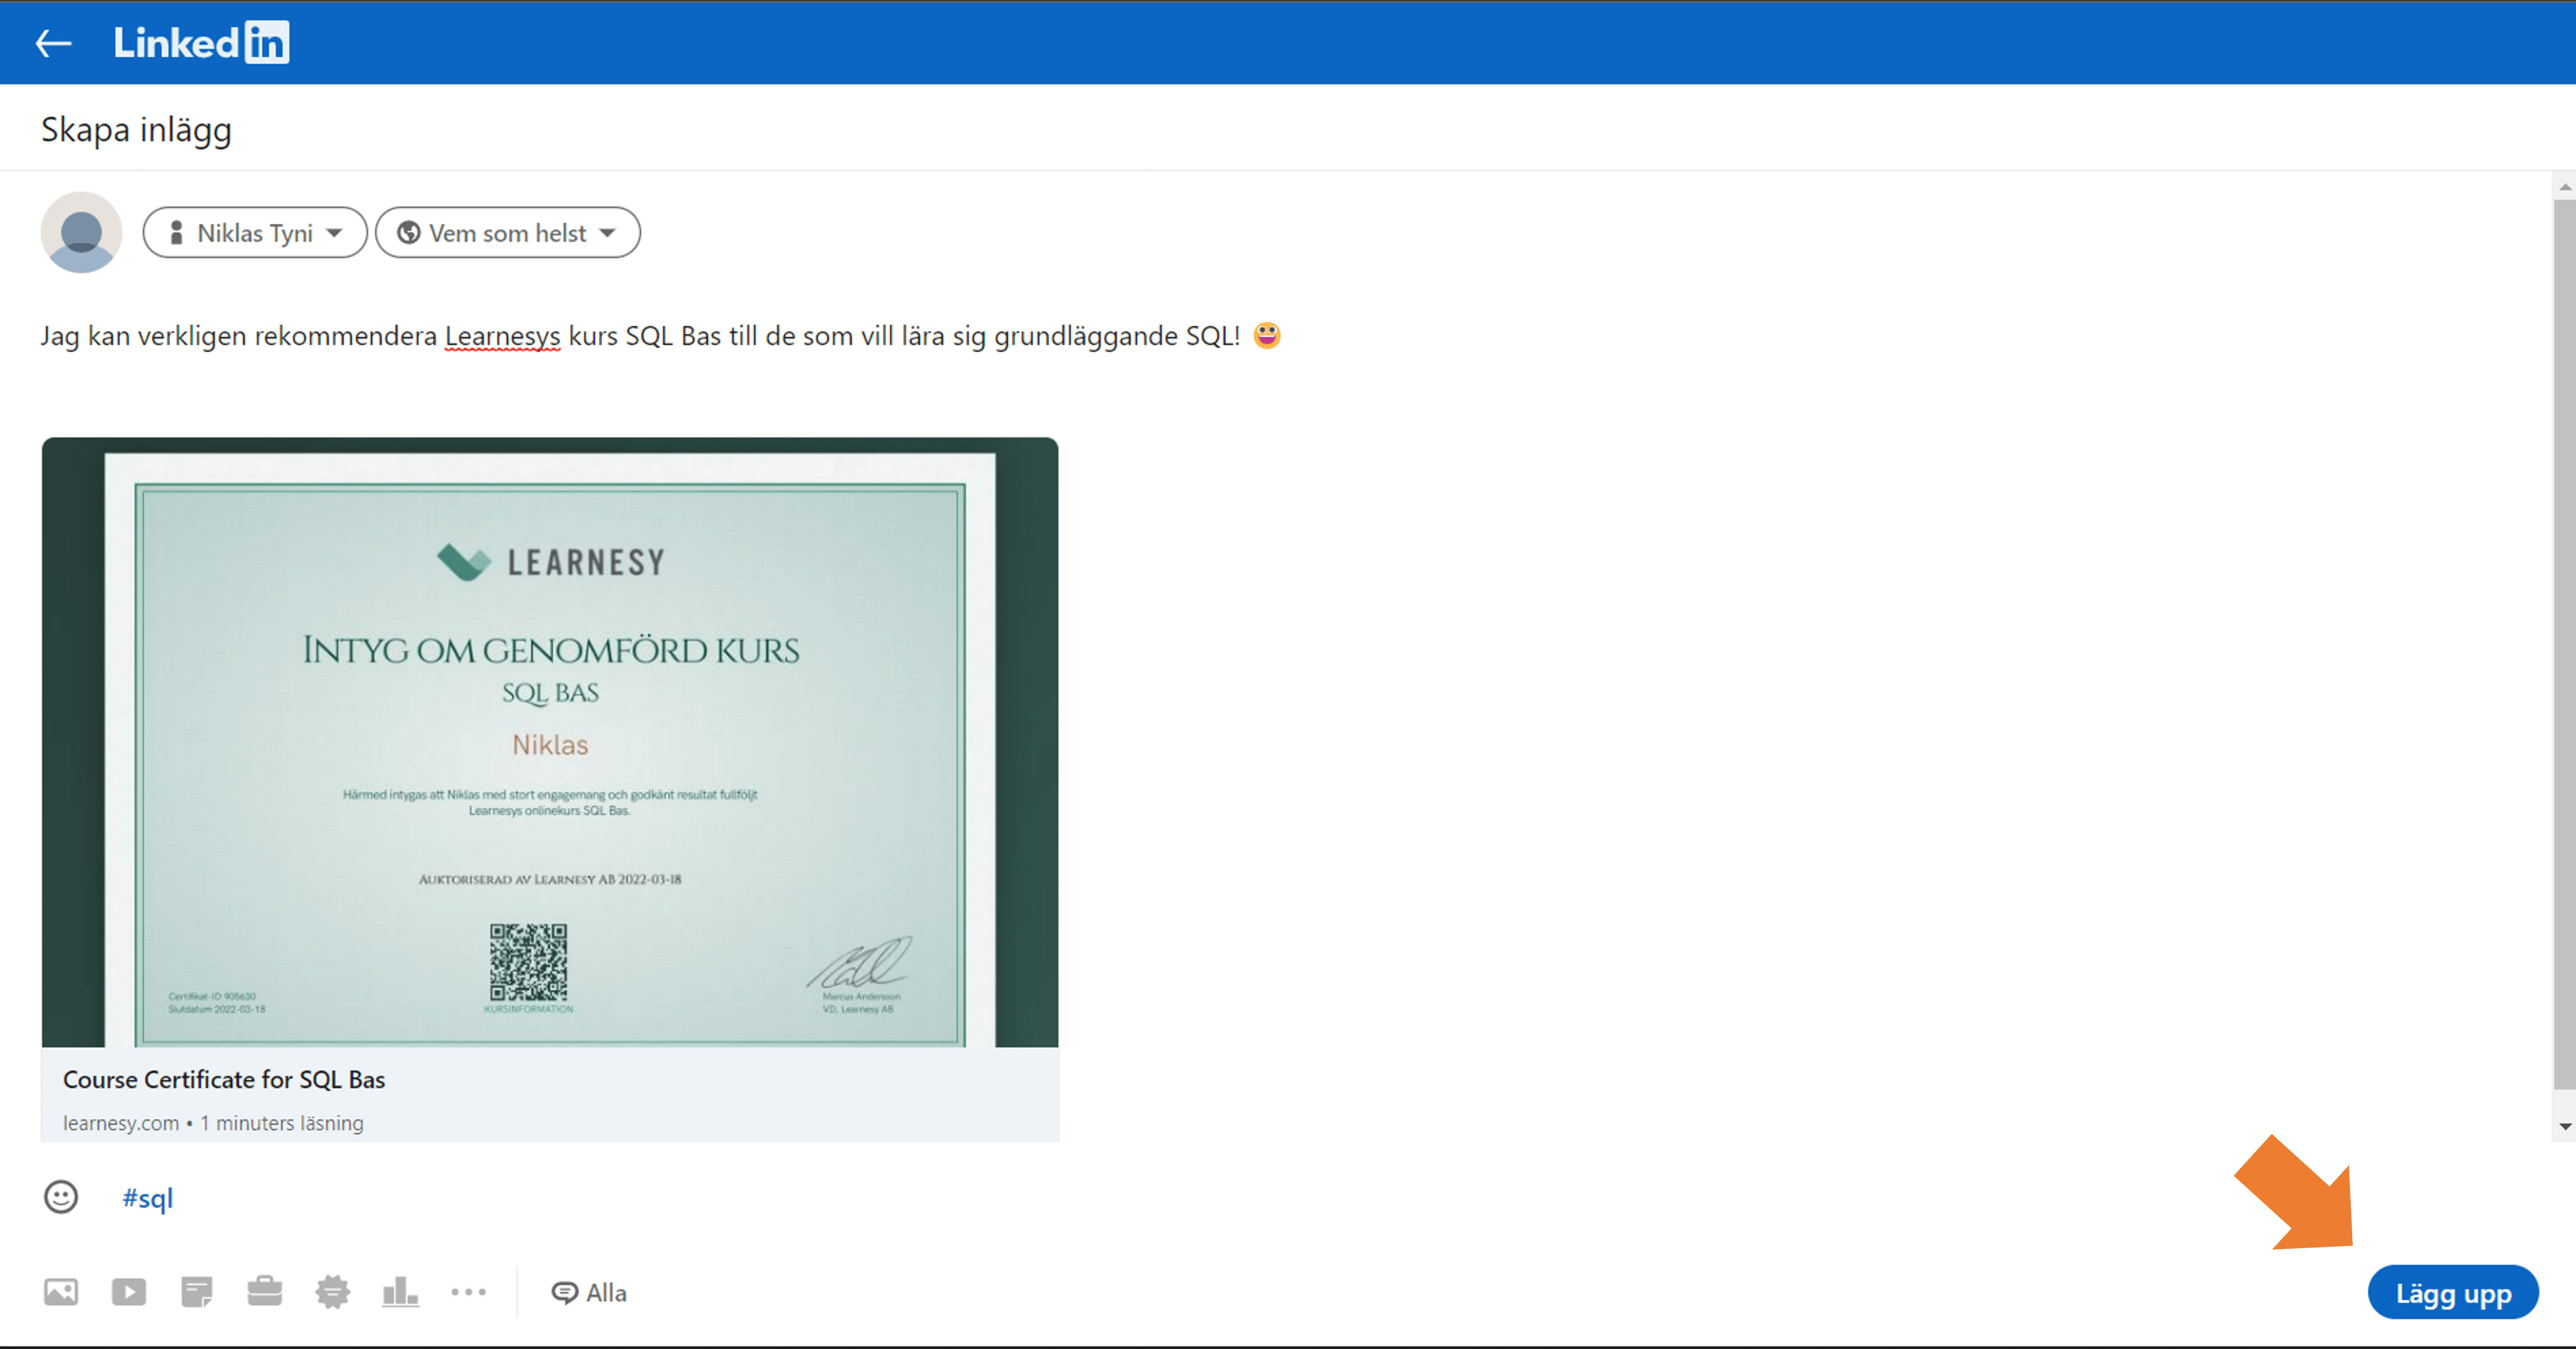Share a job with the briefcase icon
This screenshot has width=2576, height=1349.
click(265, 1291)
